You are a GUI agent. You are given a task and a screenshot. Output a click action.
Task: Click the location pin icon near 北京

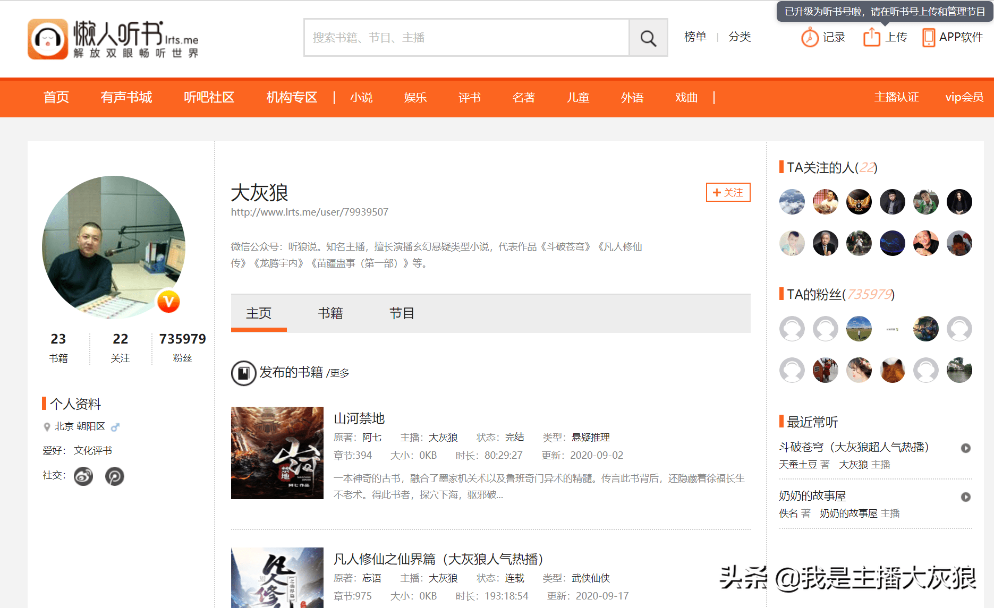(x=47, y=426)
